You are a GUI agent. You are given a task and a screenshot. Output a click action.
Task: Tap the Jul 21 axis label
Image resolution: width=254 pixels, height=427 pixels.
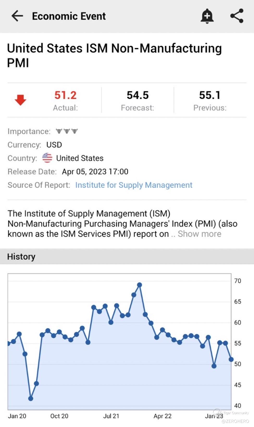111,416
